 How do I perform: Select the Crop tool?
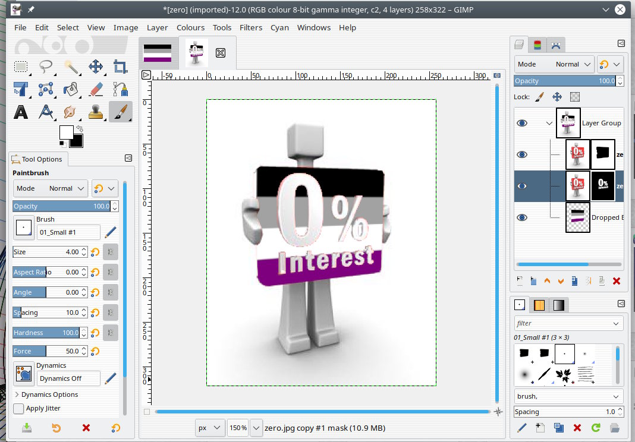[x=120, y=67]
